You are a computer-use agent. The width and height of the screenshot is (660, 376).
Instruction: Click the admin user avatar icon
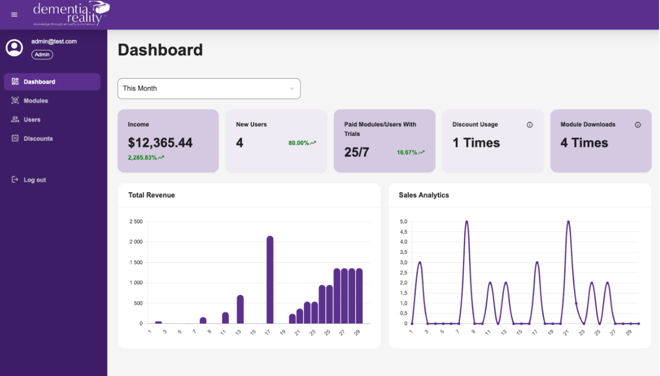point(14,48)
